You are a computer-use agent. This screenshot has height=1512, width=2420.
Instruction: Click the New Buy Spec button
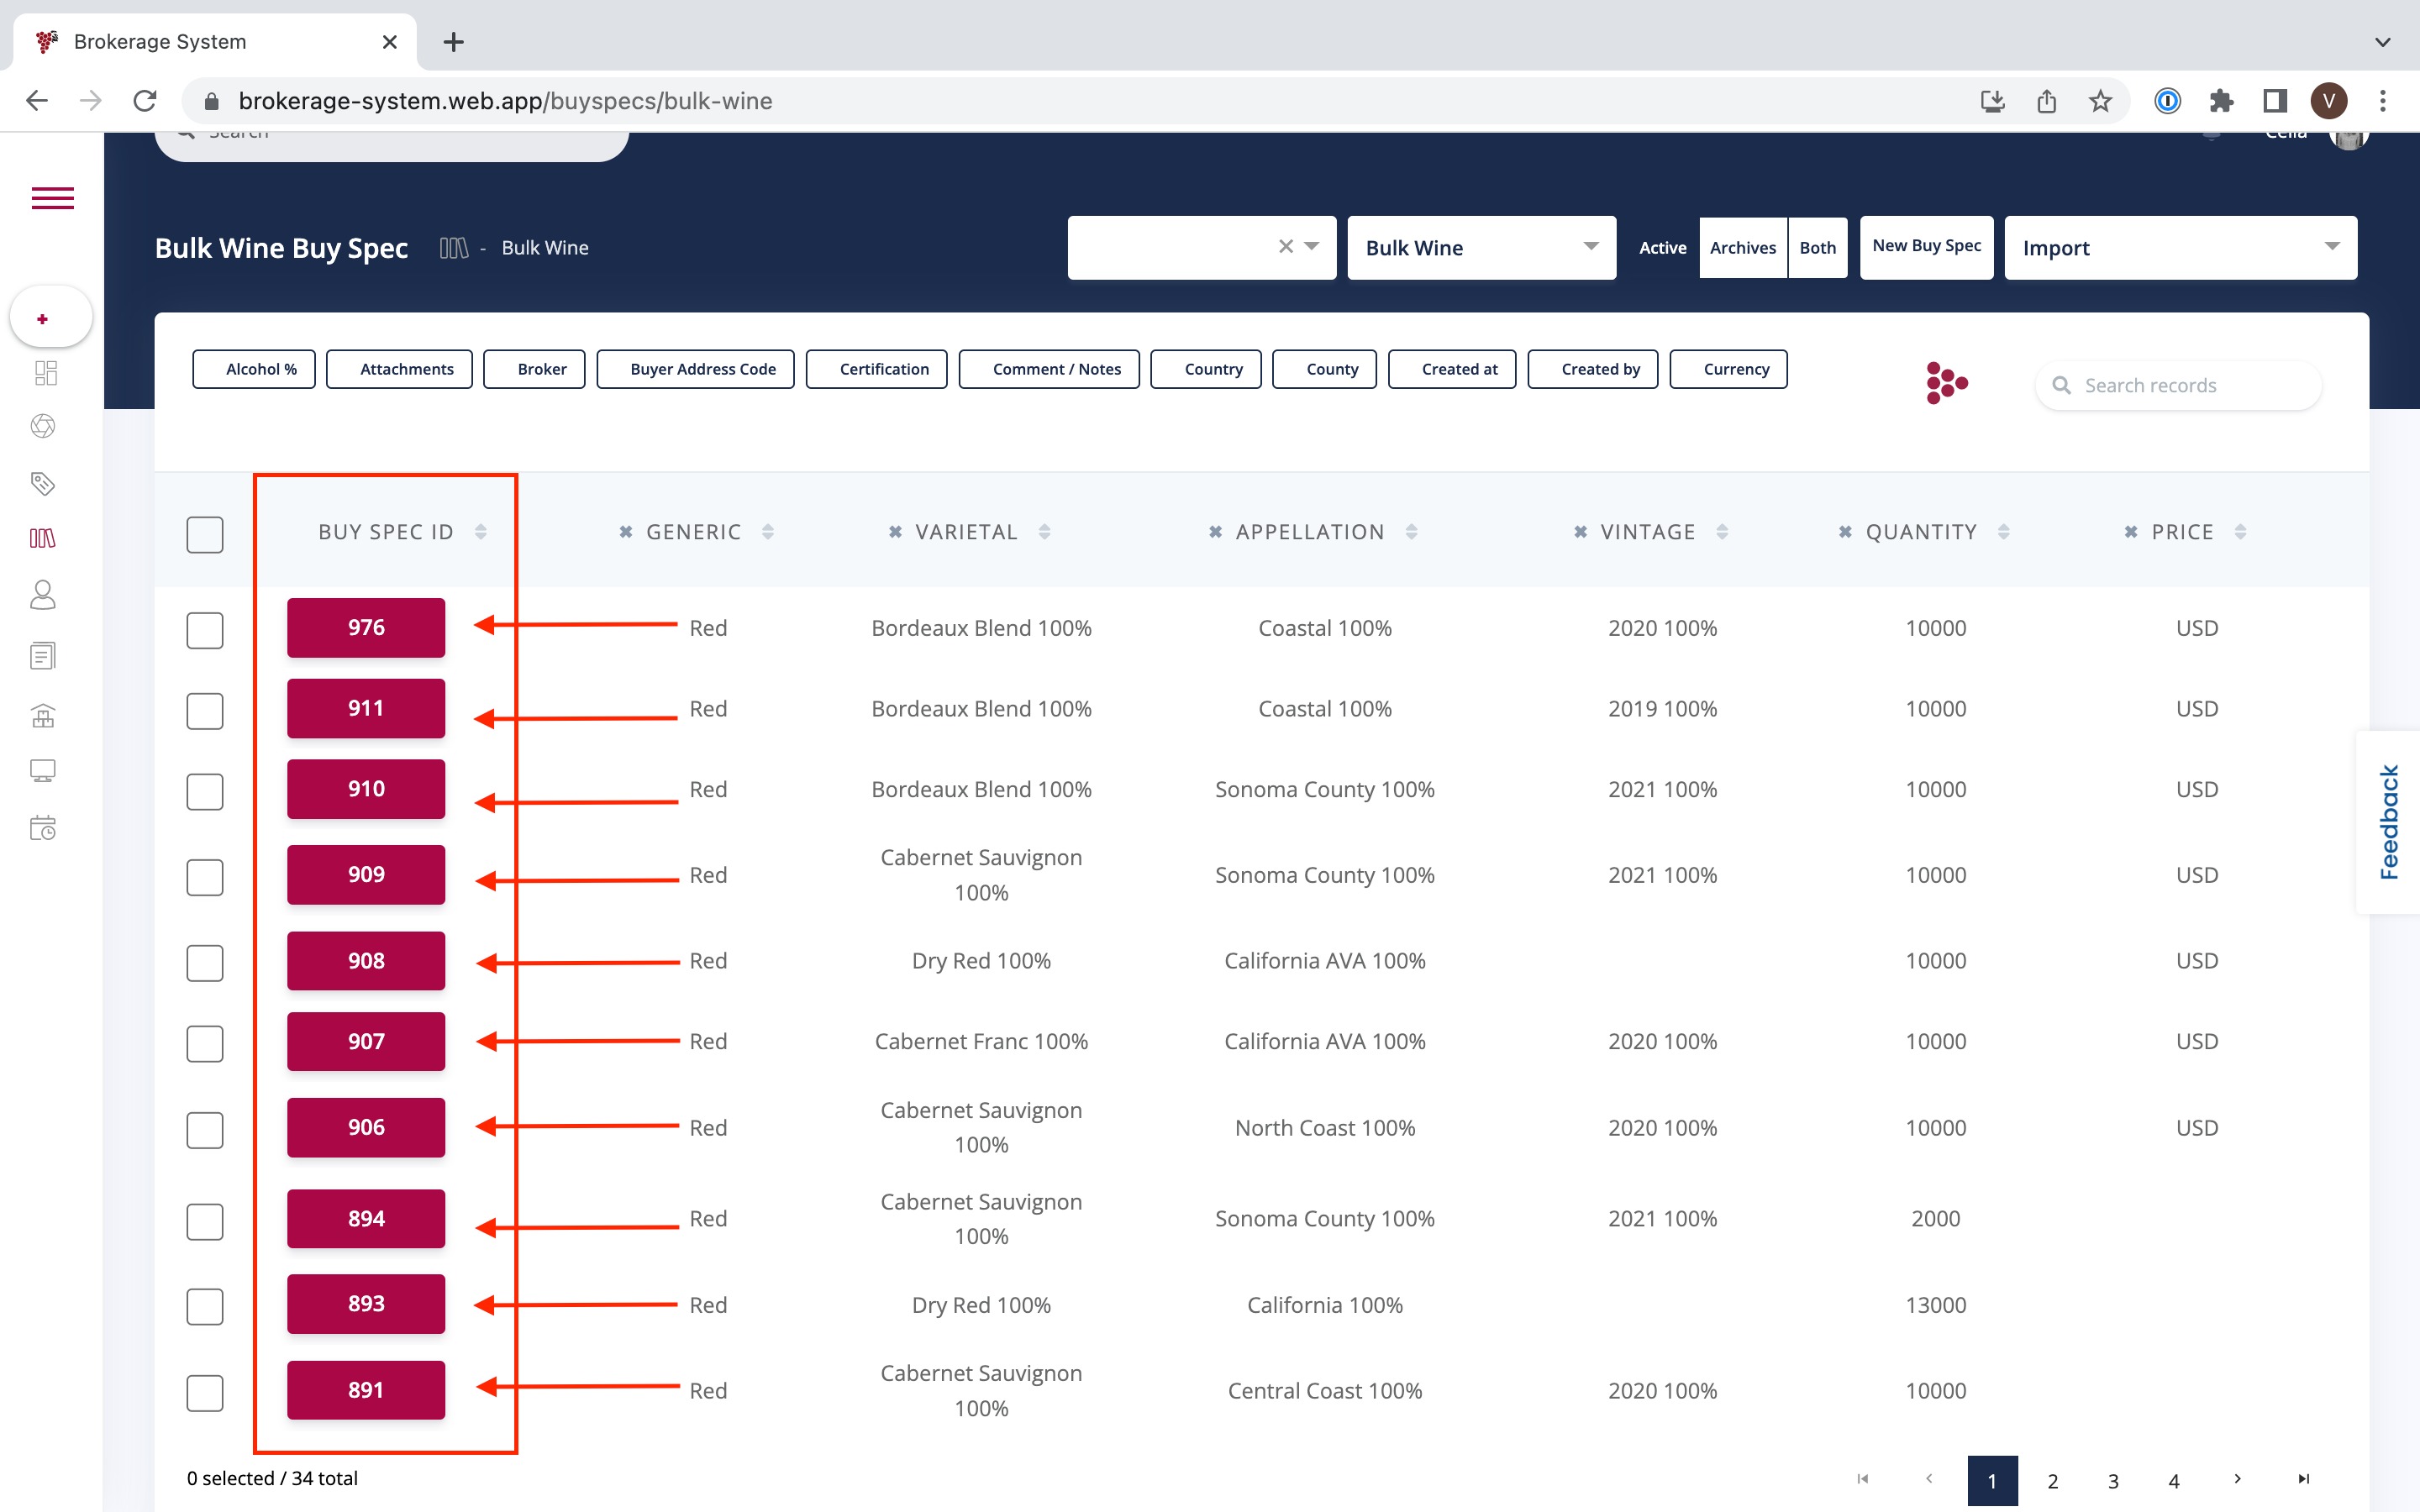point(1925,247)
